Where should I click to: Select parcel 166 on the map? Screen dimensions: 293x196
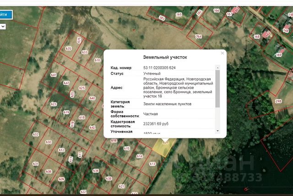217,11
